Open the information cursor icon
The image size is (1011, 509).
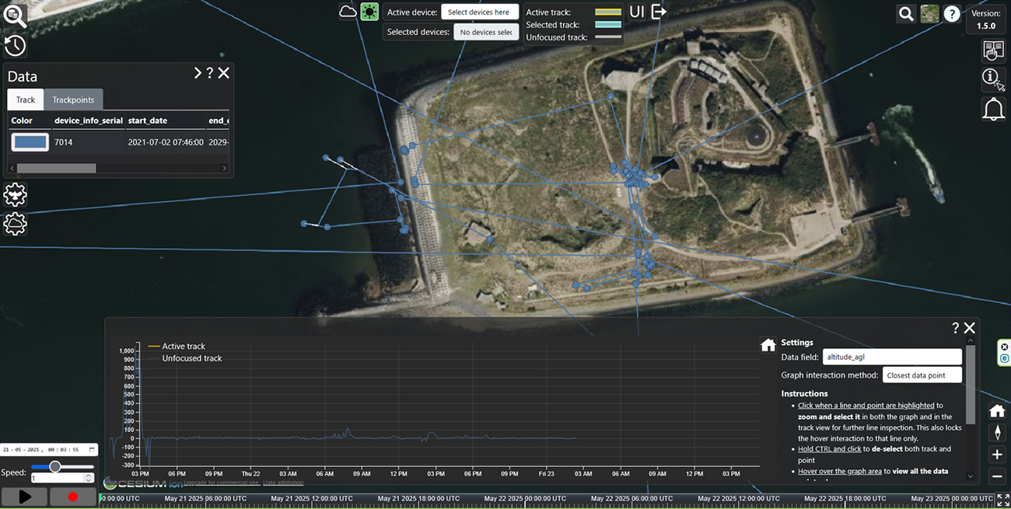coord(993,78)
